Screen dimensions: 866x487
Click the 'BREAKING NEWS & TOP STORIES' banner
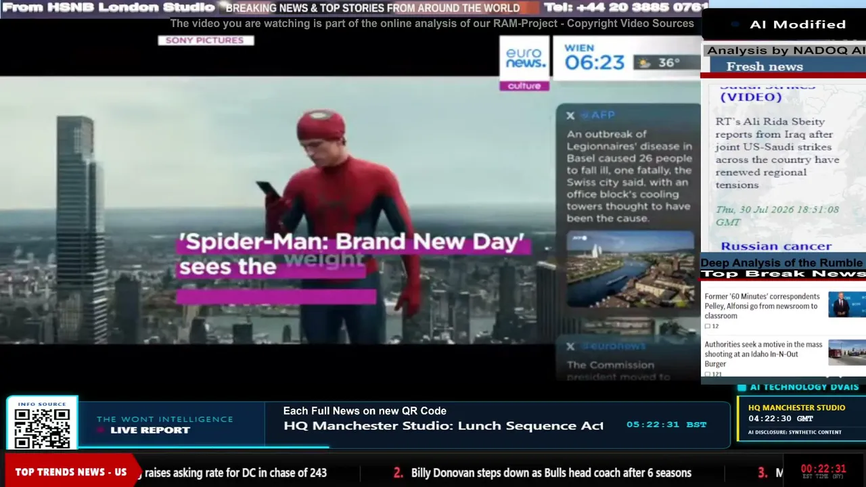tap(373, 8)
